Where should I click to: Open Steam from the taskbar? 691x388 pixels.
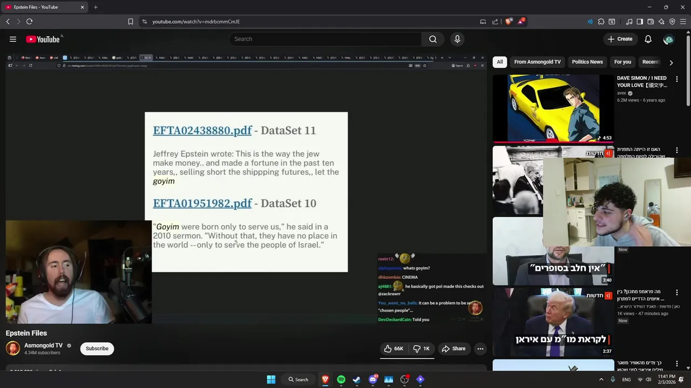(x=357, y=379)
